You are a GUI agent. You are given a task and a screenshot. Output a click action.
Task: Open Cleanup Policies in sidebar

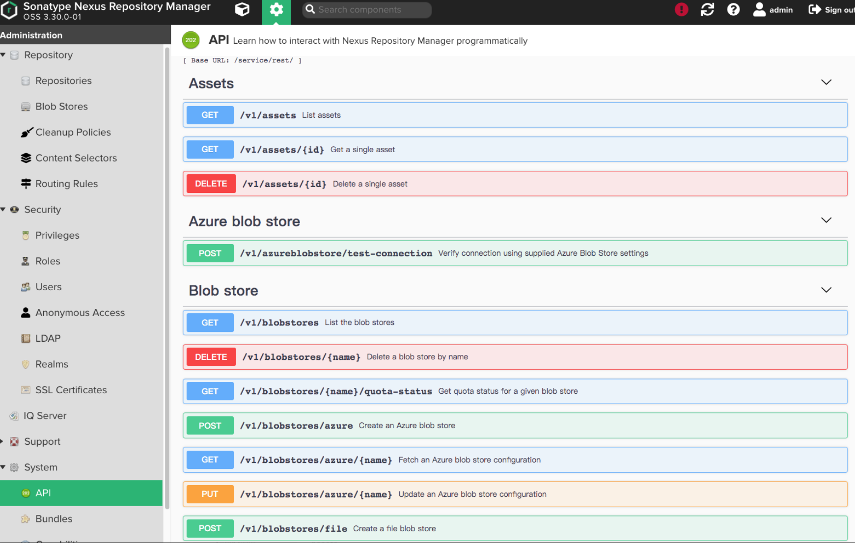pos(73,132)
